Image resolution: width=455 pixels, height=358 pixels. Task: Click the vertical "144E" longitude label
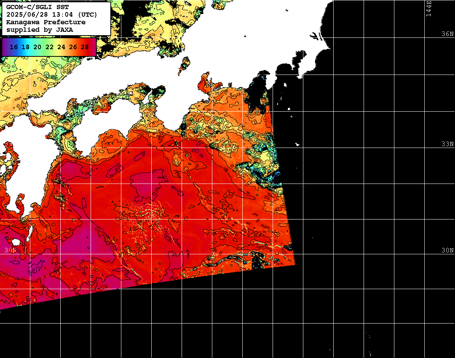(x=429, y=8)
